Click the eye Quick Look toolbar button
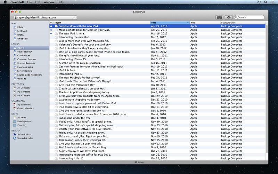Screen dimensions: 278x174 coord(229,17)
